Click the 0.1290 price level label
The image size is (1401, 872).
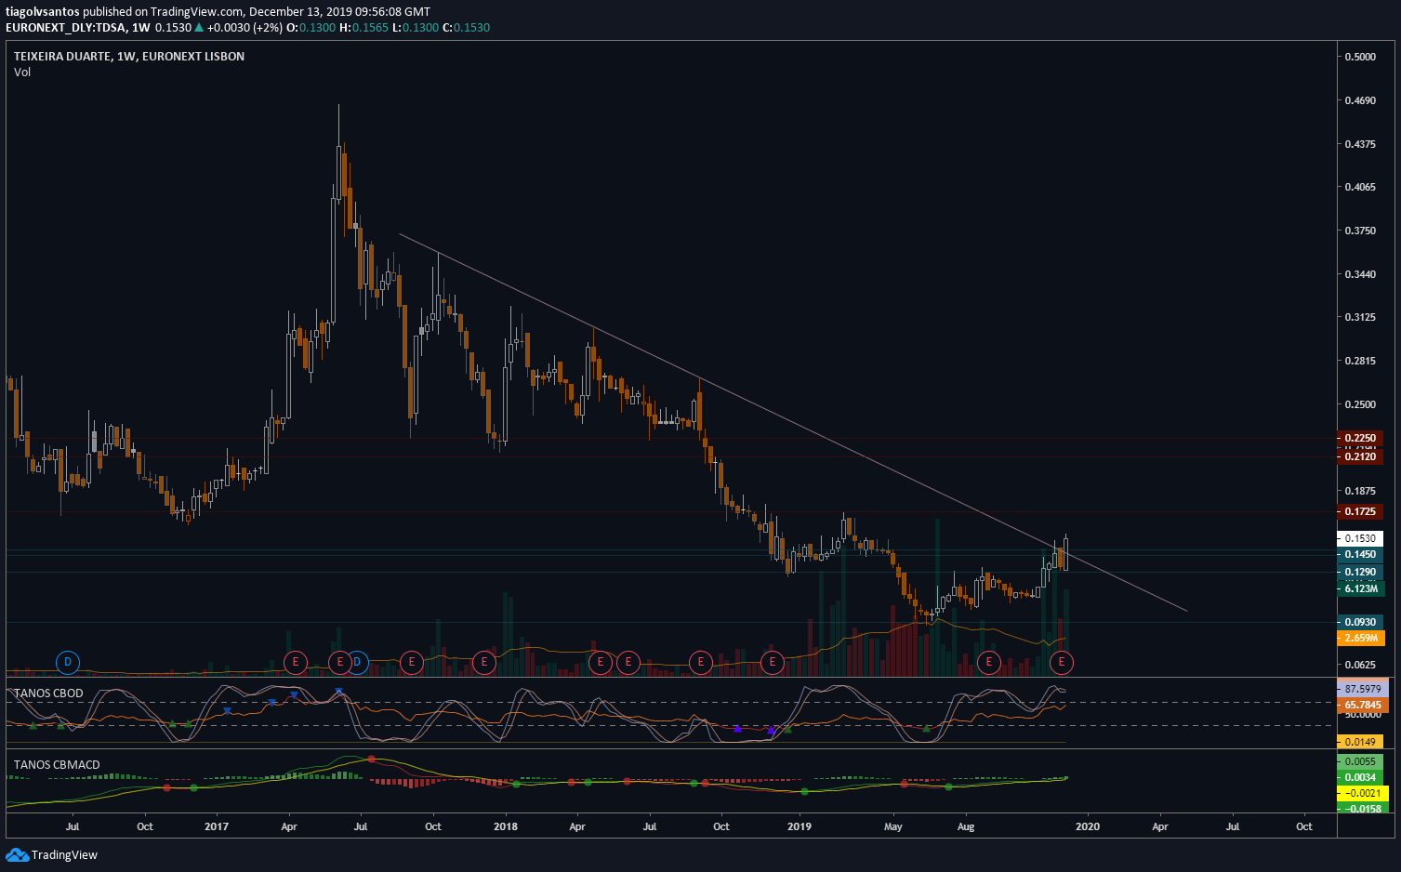point(1360,573)
